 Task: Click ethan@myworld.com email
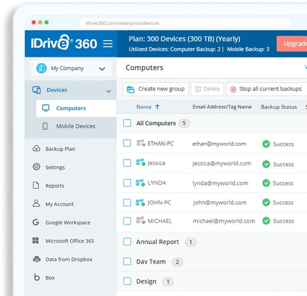(x=219, y=144)
